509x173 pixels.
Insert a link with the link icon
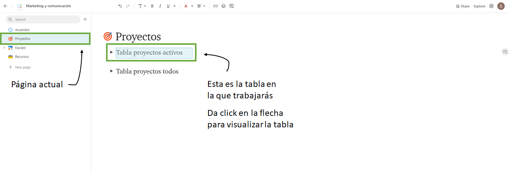(216, 6)
